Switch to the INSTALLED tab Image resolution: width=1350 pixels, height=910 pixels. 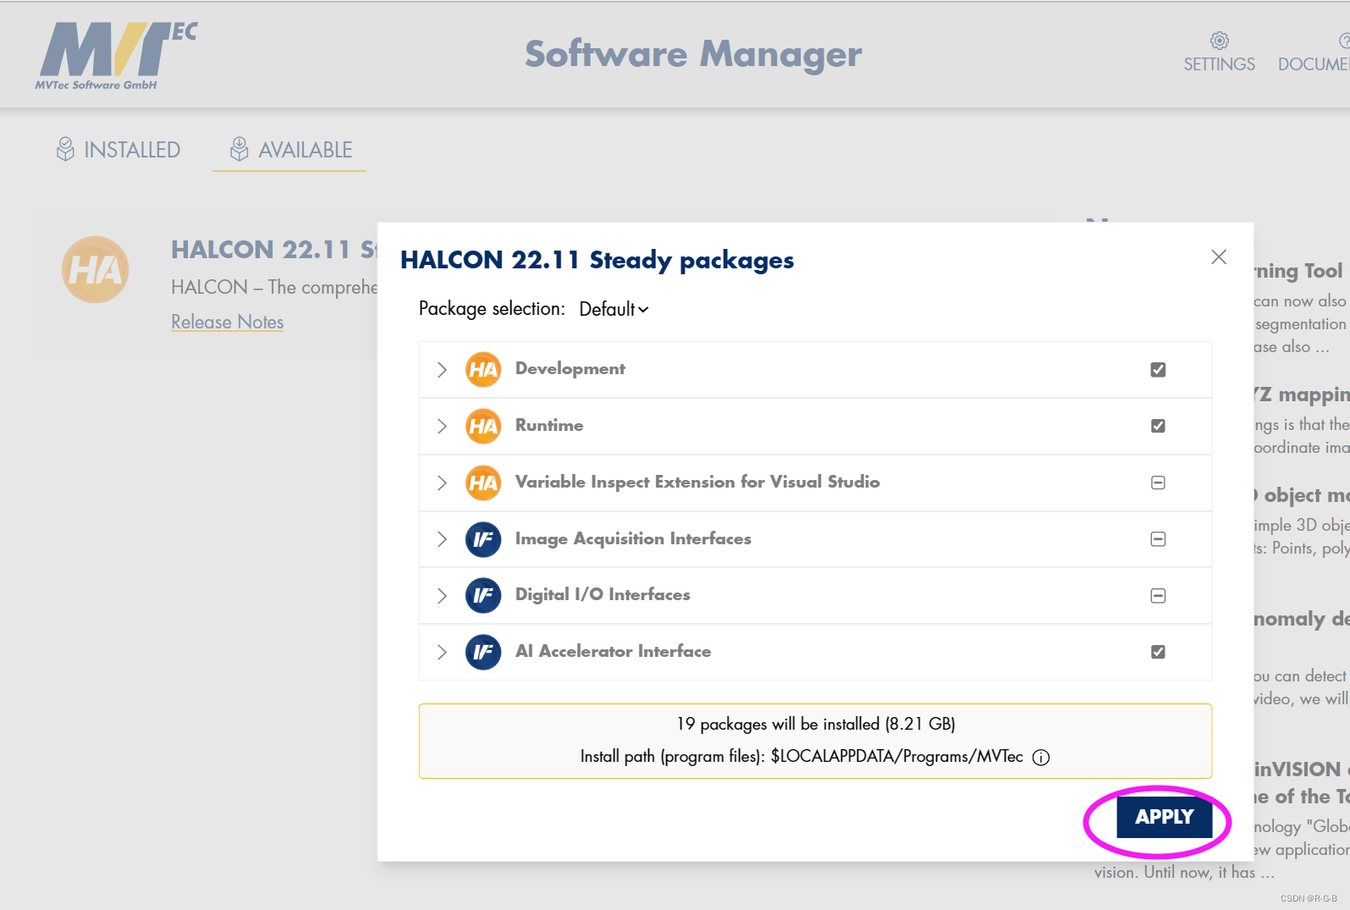click(x=118, y=150)
